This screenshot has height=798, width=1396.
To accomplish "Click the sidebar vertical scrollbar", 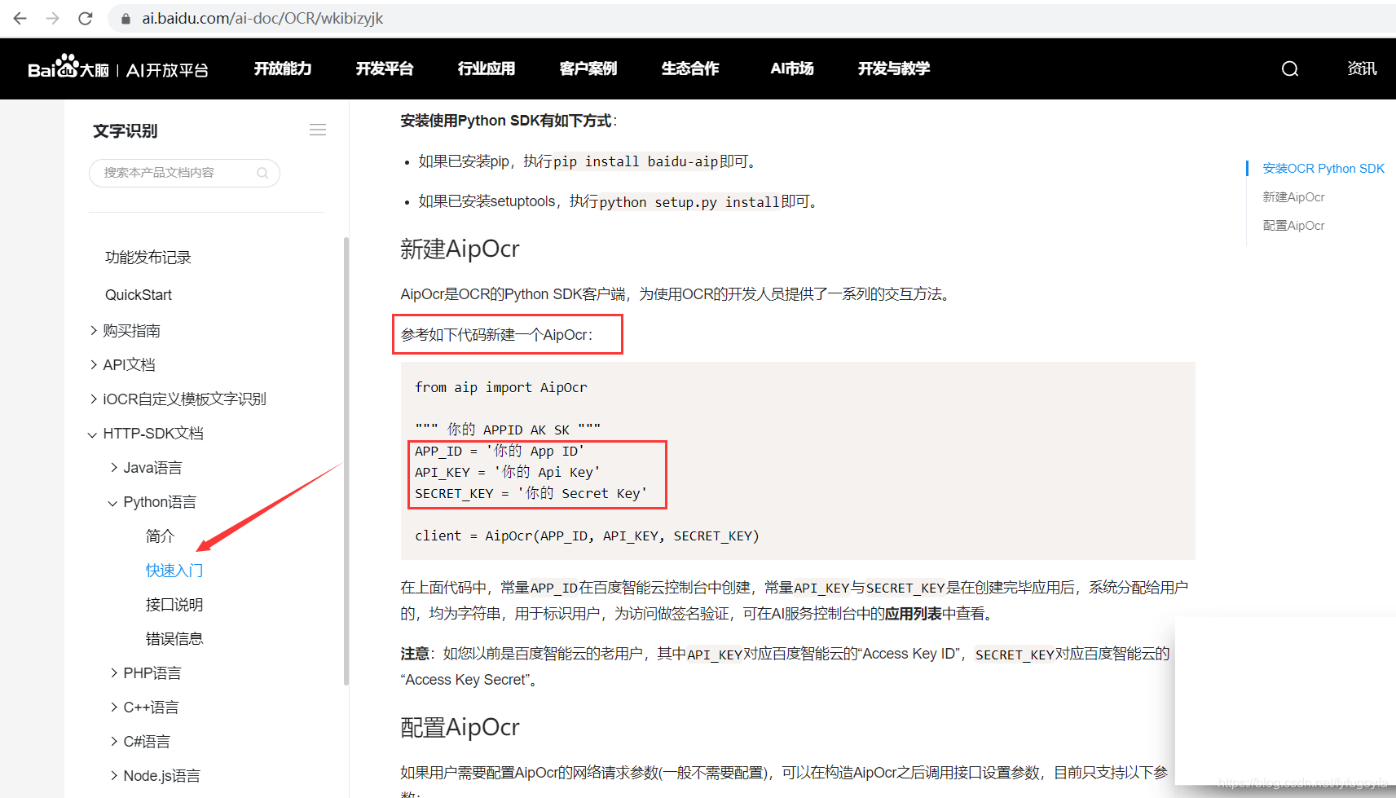I will tap(346, 456).
